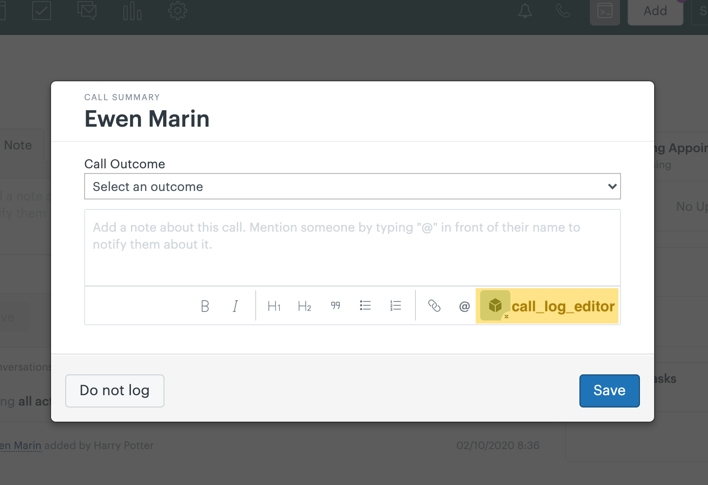Click the @ mention icon

[464, 307]
